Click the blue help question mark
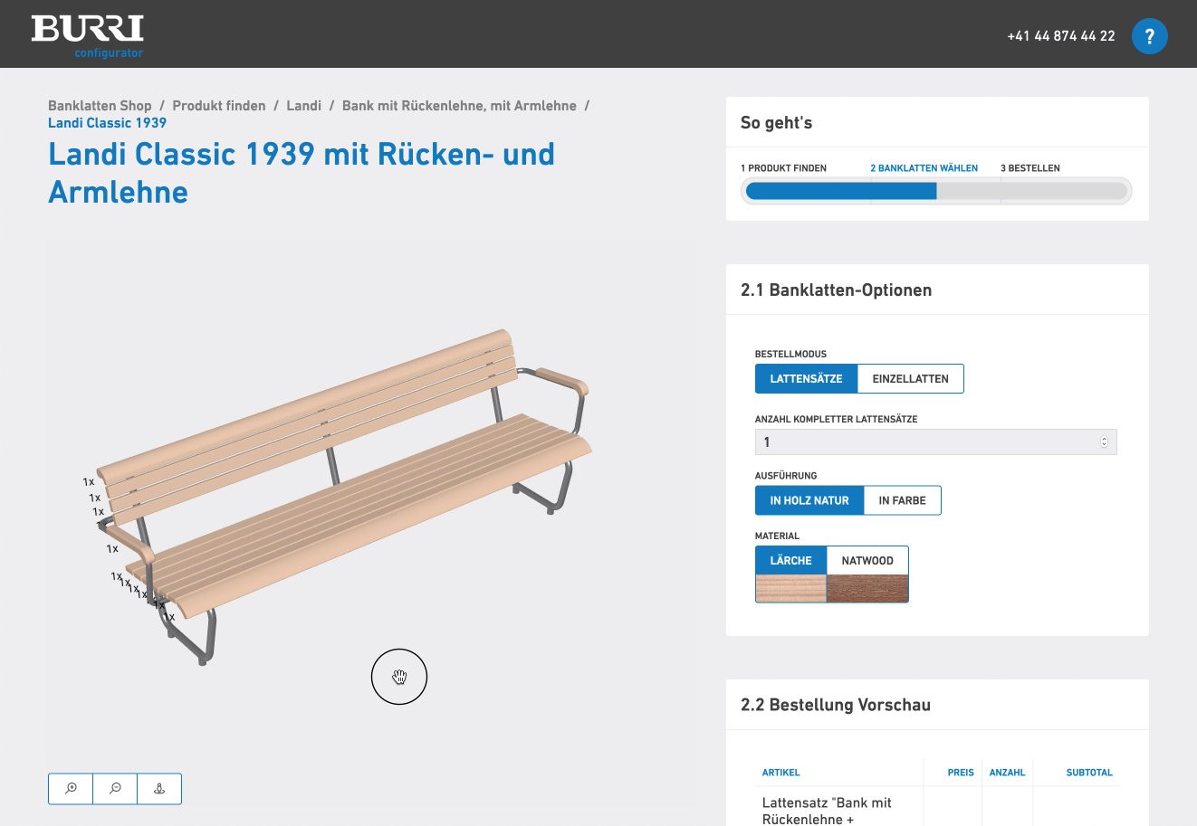1197x826 pixels. 1149,36
